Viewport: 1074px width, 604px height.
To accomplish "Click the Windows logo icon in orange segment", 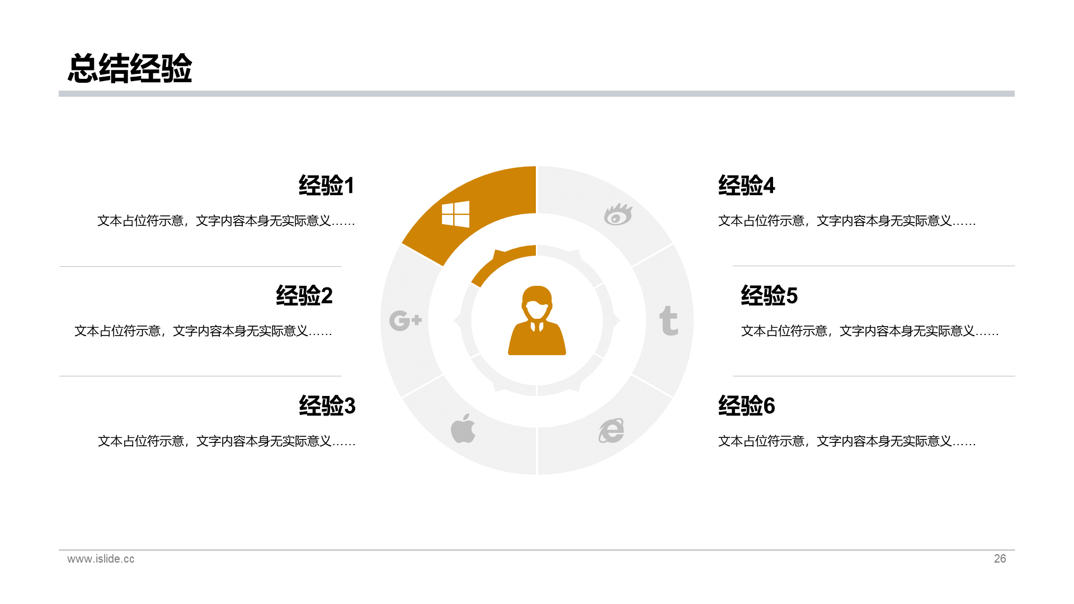I will pyautogui.click(x=455, y=214).
